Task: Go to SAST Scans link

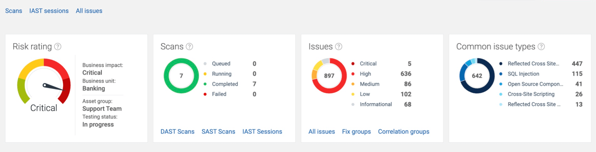Action: pos(218,132)
